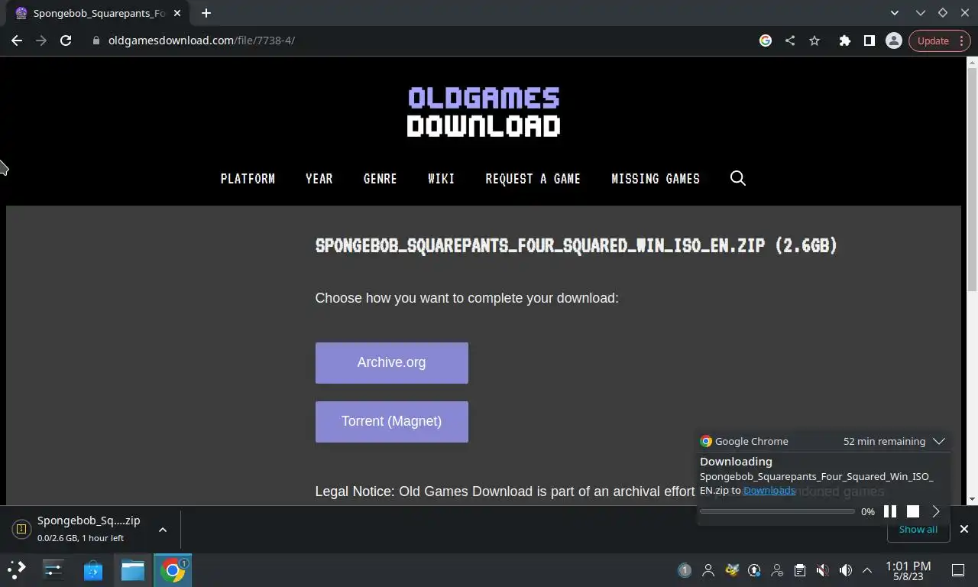Open System Settings taskbar icon
978x587 pixels.
pyautogui.click(x=53, y=569)
